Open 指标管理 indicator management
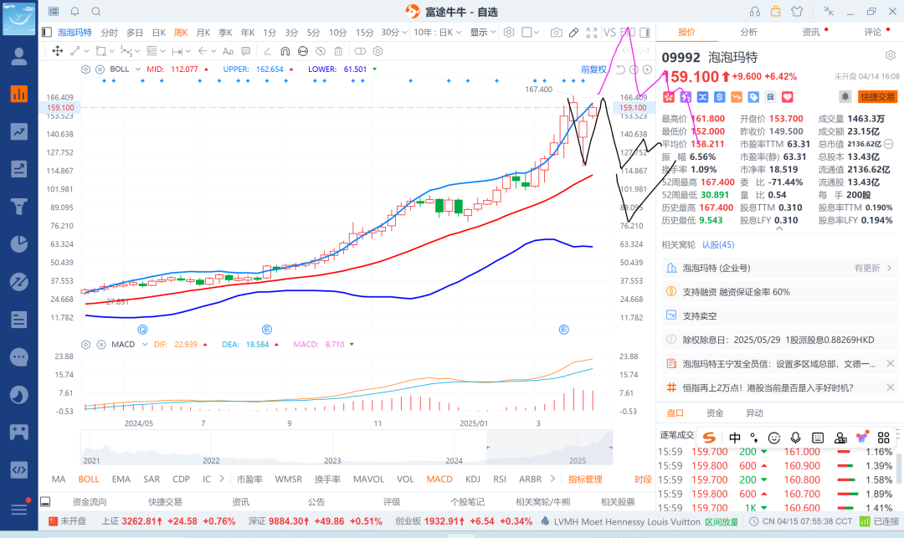 585,479
